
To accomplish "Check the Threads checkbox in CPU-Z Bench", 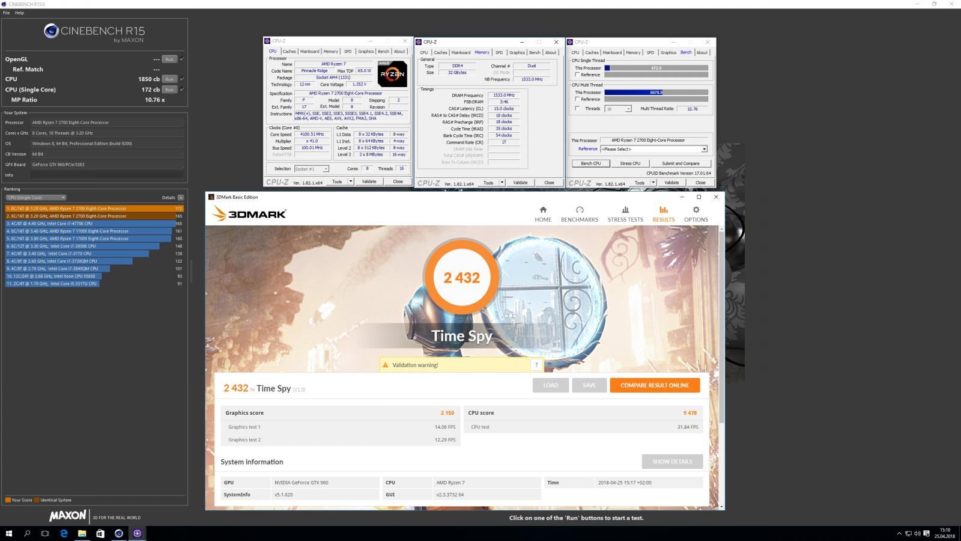I will pyautogui.click(x=577, y=109).
